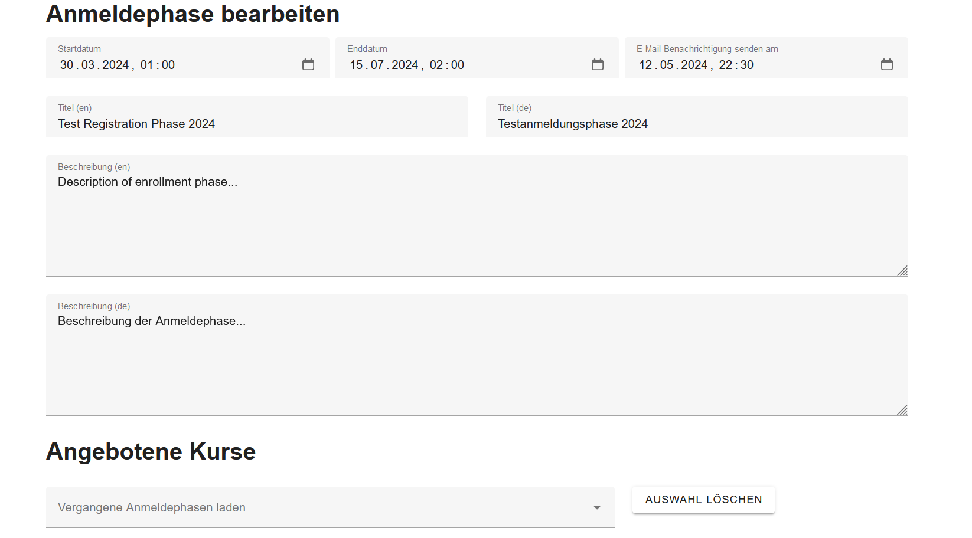972x538 pixels.
Task: Click the resize handle of Beschreibung (de)
Action: pos(902,410)
